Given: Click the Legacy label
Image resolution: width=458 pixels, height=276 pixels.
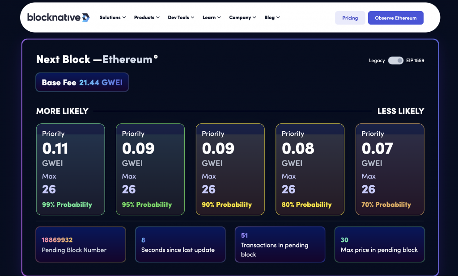Looking at the screenshot, I should [x=377, y=60].
